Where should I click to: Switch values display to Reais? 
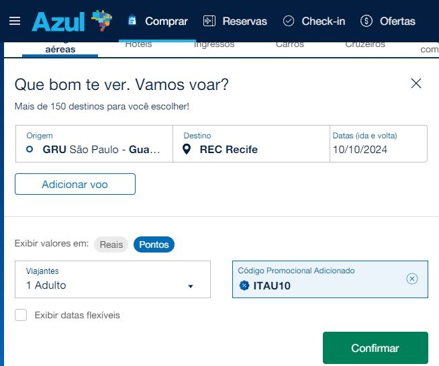coord(111,244)
